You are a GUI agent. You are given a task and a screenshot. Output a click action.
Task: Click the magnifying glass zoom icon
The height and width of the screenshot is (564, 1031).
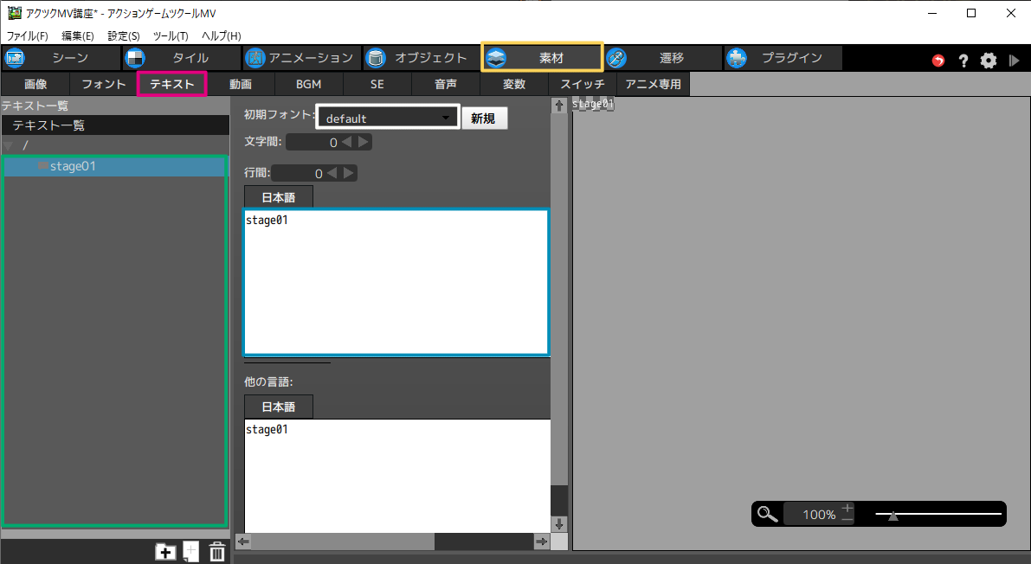click(767, 514)
